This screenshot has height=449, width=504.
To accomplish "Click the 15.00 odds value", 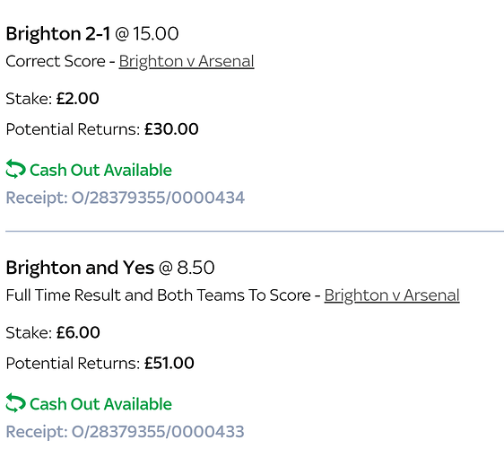I will pos(155,34).
